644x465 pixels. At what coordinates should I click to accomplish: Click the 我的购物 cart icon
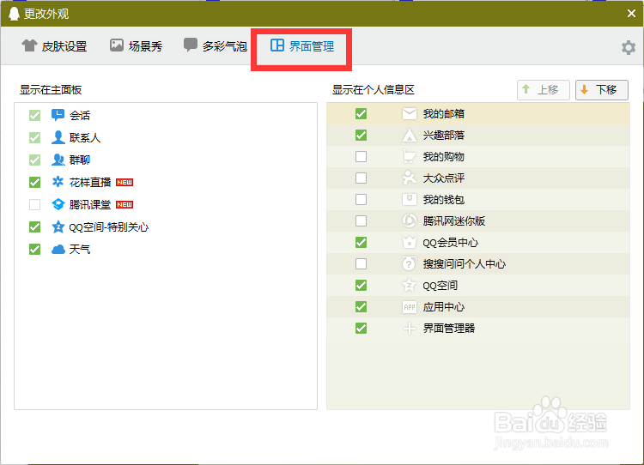coord(409,156)
